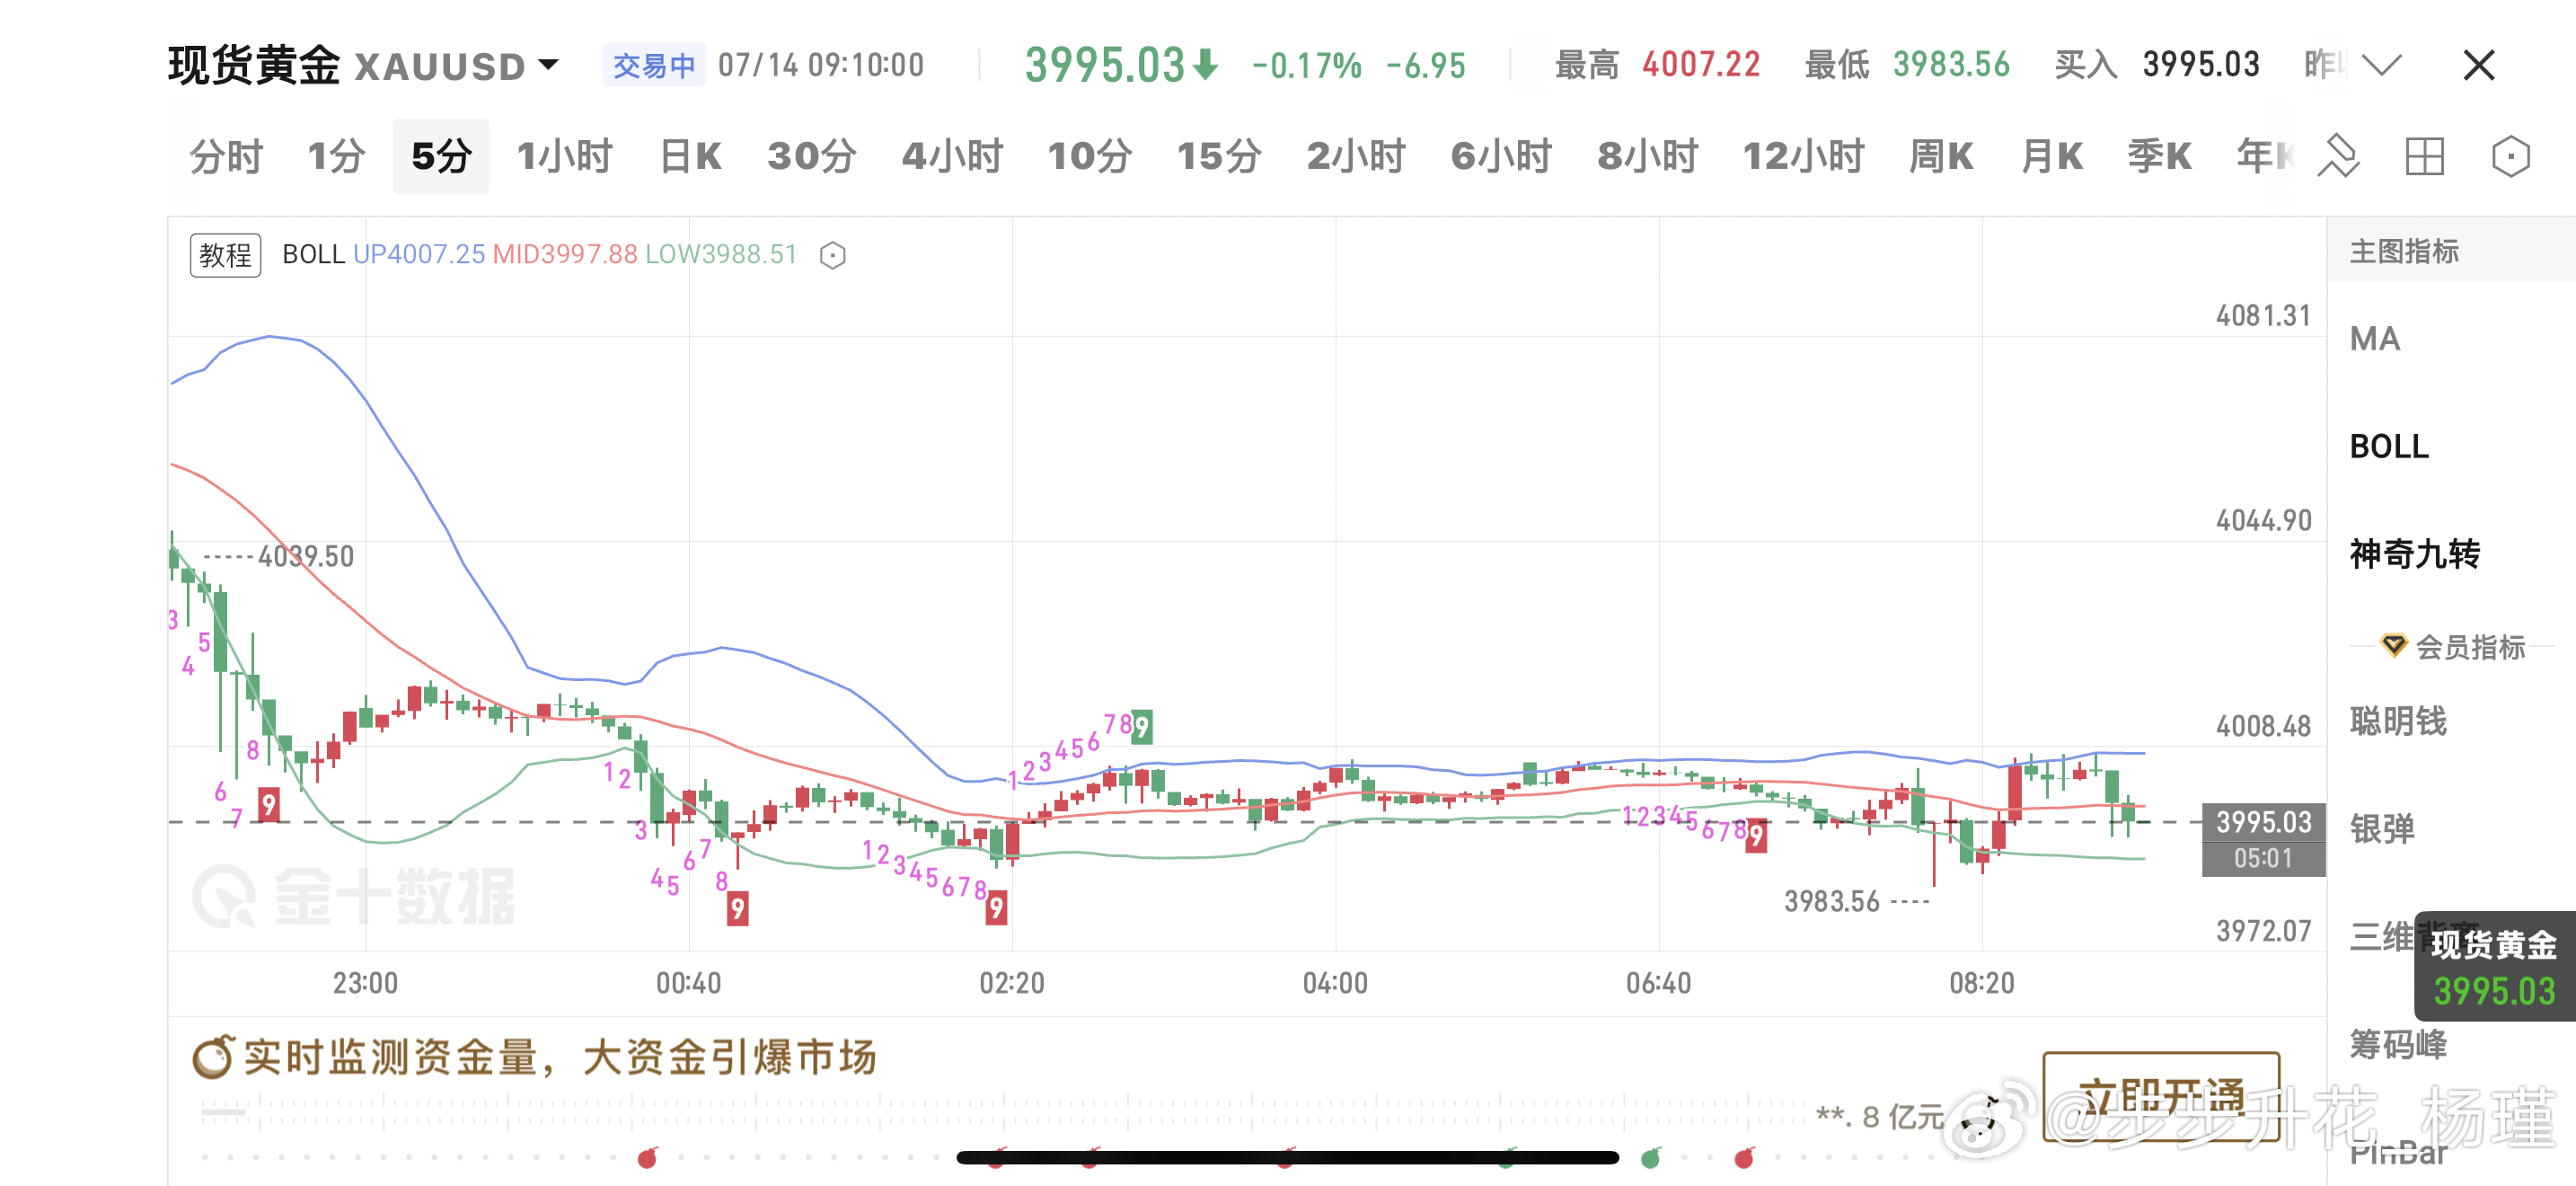Close the chart with the X icon
Image resolution: width=2576 pixels, height=1186 pixels.
2478,65
